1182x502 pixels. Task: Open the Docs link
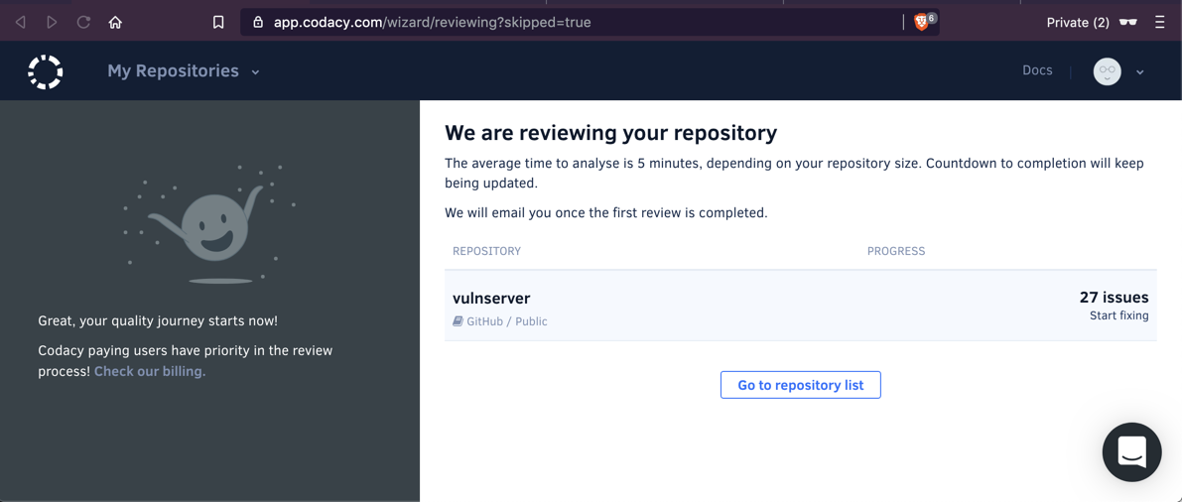pos(1037,70)
